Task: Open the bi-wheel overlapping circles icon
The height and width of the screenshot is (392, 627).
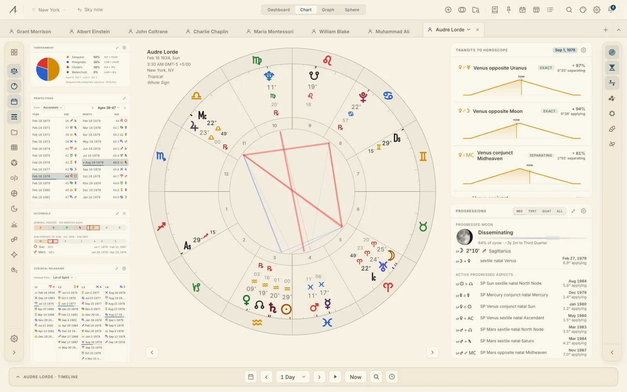Action: [462, 10]
